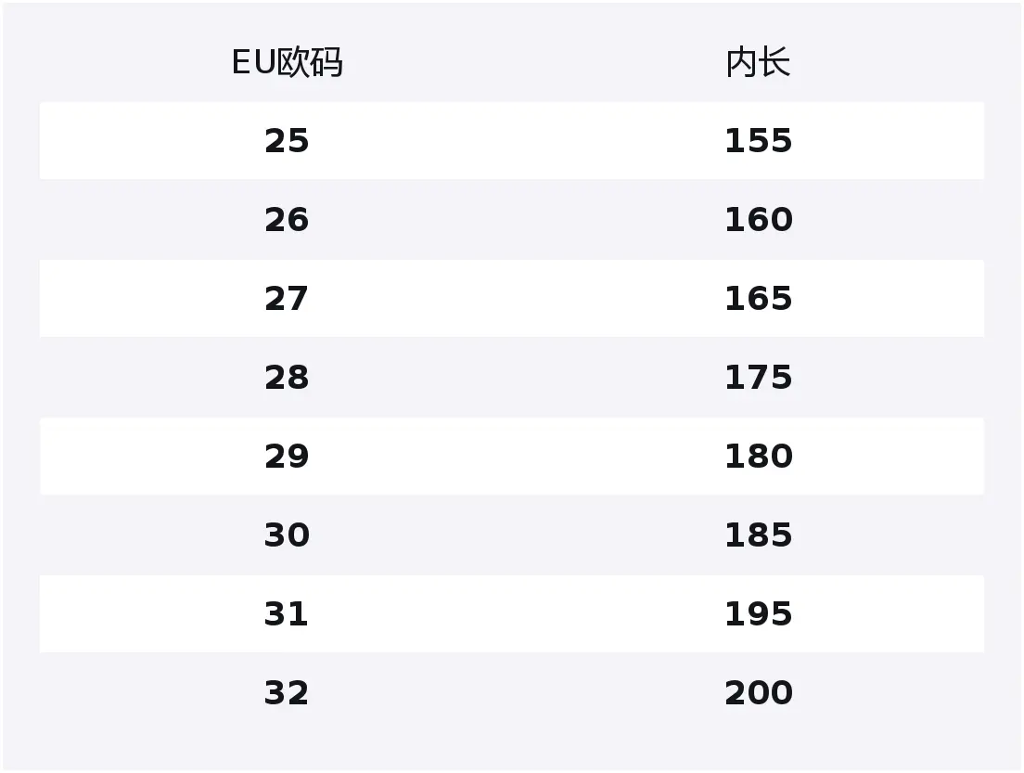Click EU size 26 cell
Viewport: 1024px width, 773px height.
tap(287, 220)
